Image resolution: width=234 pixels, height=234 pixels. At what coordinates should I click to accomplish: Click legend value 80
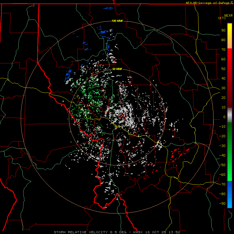(223, 40)
